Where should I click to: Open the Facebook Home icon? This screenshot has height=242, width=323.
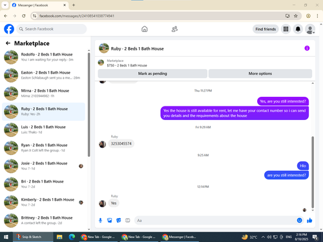(145, 29)
